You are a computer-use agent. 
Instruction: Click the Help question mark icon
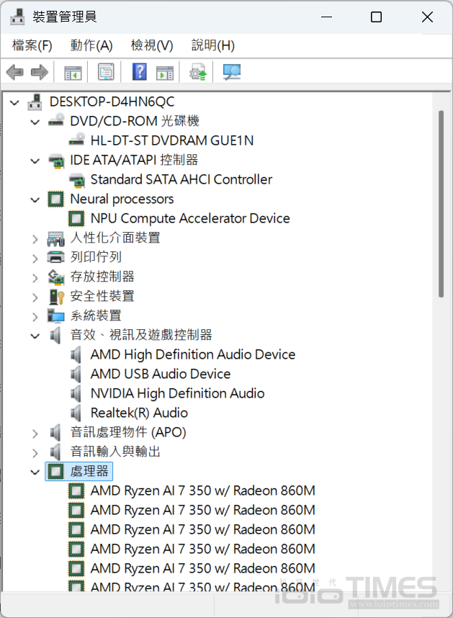point(139,71)
